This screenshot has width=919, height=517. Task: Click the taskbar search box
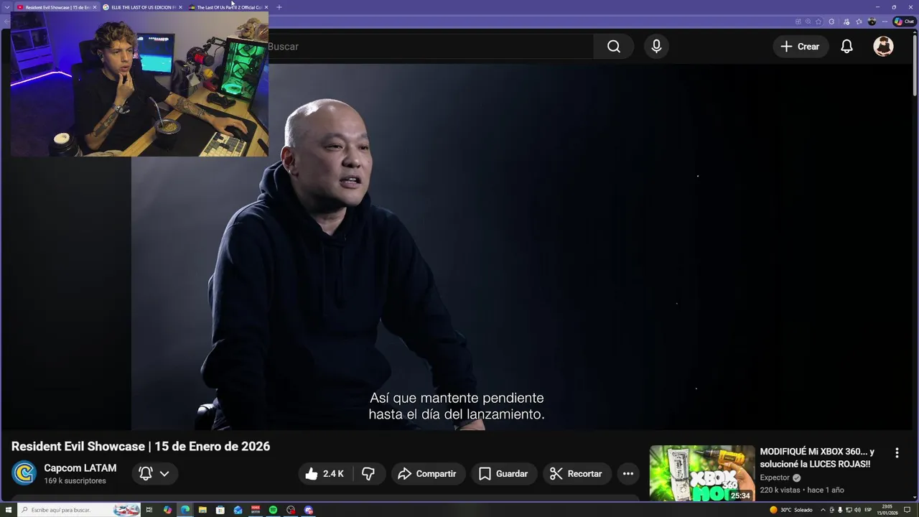tap(79, 510)
